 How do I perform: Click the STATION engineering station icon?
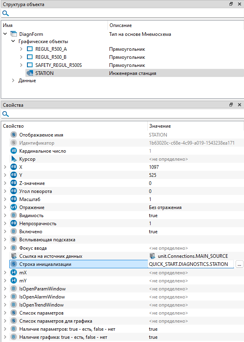29,73
